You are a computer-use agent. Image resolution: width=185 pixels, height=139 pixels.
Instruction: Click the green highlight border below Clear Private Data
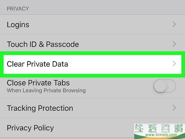tap(92, 76)
